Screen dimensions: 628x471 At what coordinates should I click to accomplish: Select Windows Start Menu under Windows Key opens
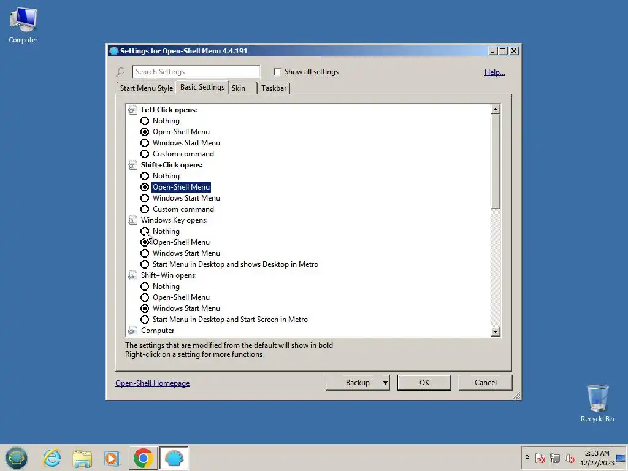point(145,253)
